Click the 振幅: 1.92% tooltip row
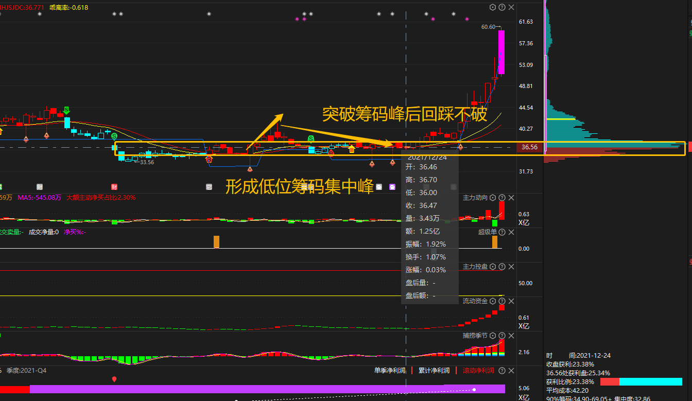 tap(426, 244)
